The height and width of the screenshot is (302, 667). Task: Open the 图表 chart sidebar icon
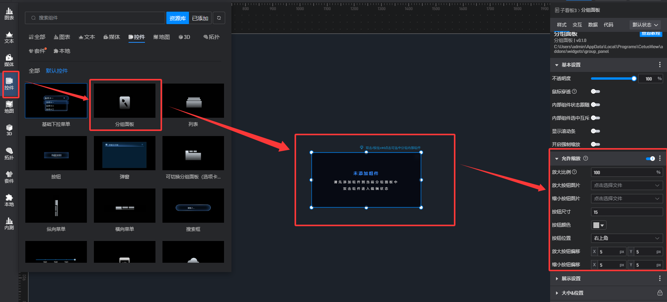(x=9, y=14)
